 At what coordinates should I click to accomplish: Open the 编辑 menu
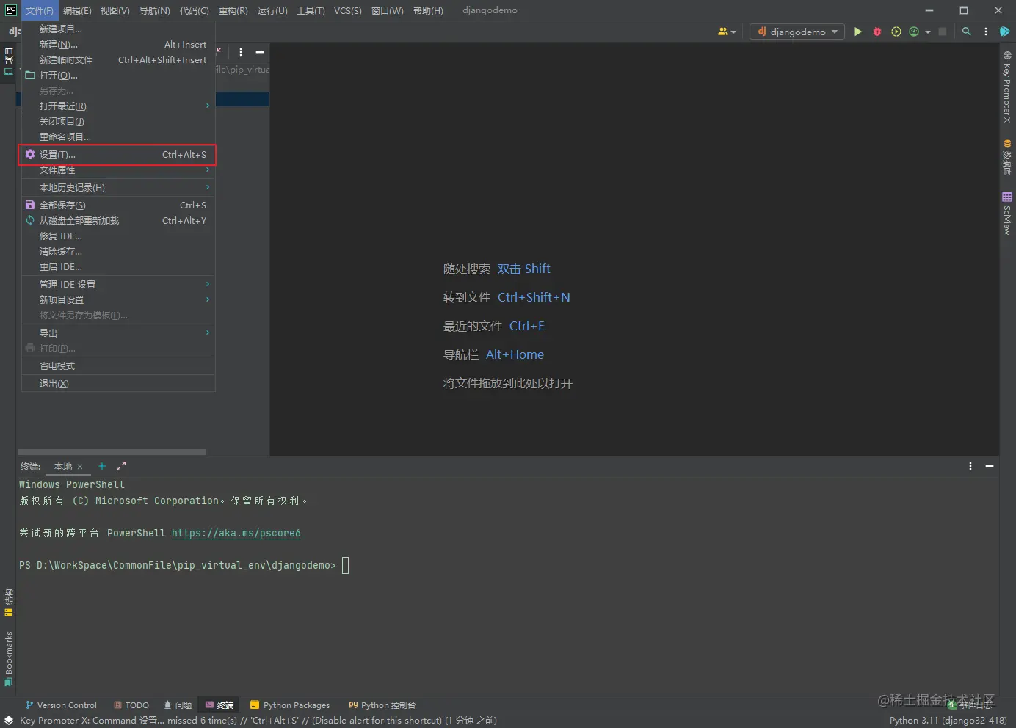(x=77, y=11)
